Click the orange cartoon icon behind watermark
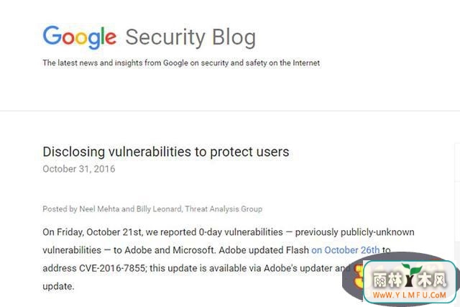Screen dimensions: 460x307 [358, 276]
